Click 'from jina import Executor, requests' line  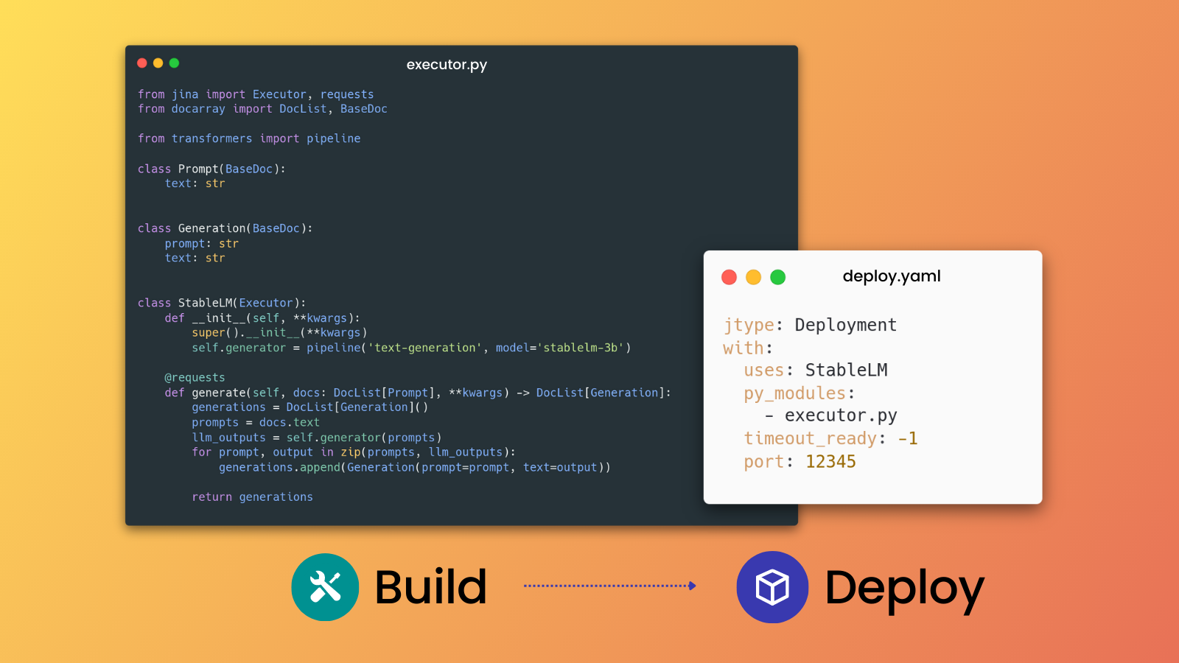pos(256,94)
